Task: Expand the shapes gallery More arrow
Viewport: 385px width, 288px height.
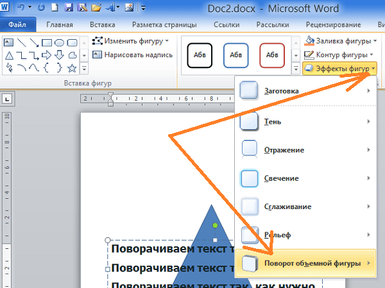Action: point(83,67)
